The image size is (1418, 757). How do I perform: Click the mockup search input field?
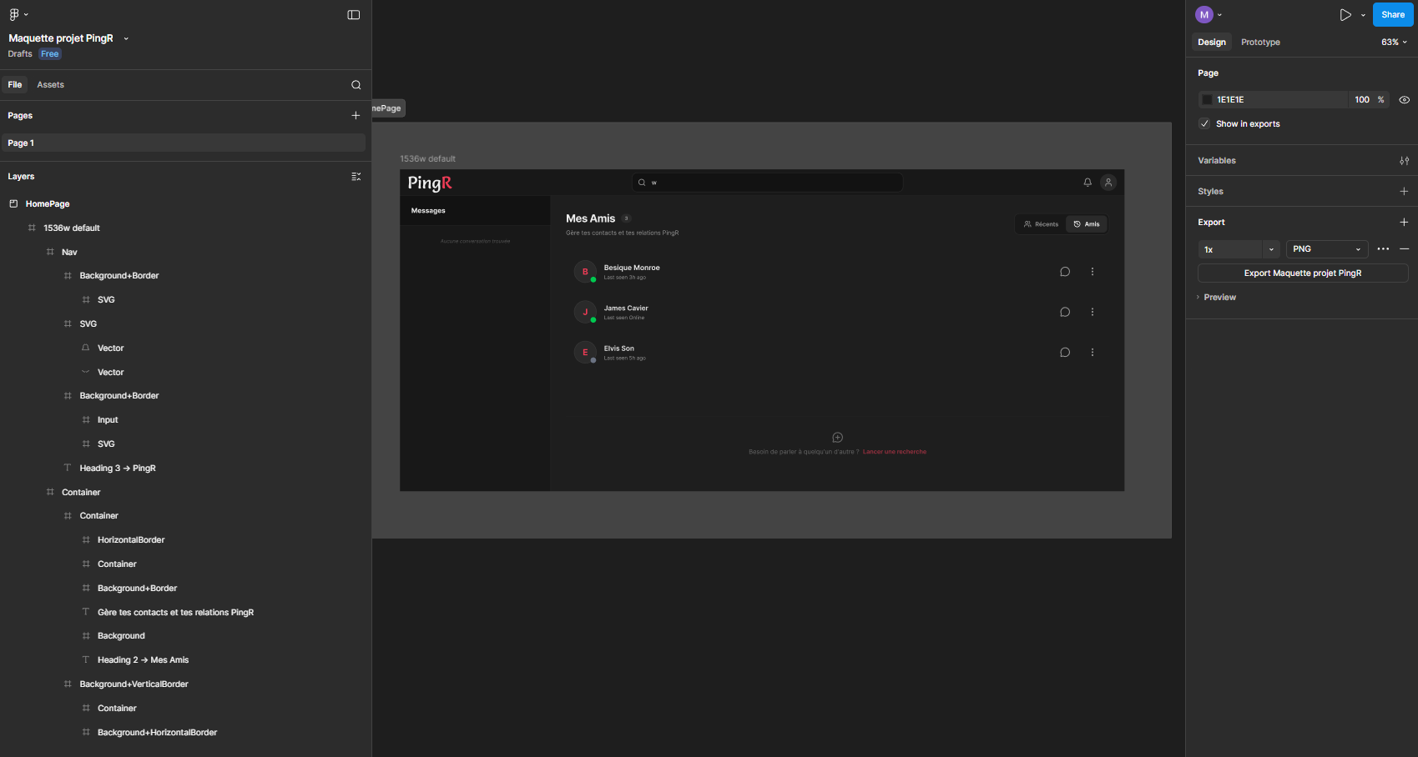(767, 183)
